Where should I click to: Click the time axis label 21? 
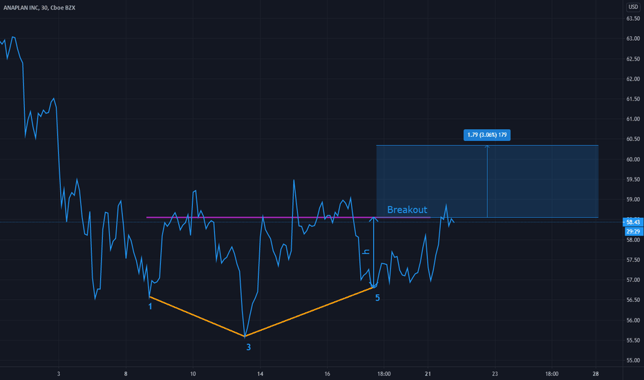click(x=428, y=374)
